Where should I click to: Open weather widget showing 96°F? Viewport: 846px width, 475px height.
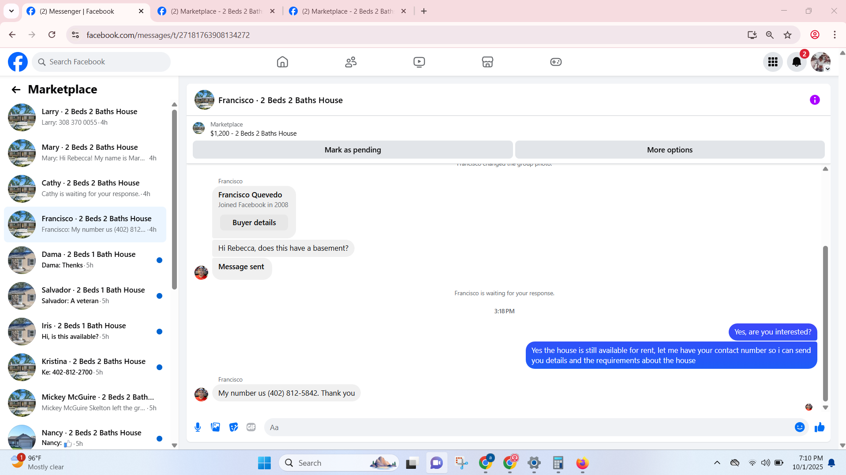(37, 463)
